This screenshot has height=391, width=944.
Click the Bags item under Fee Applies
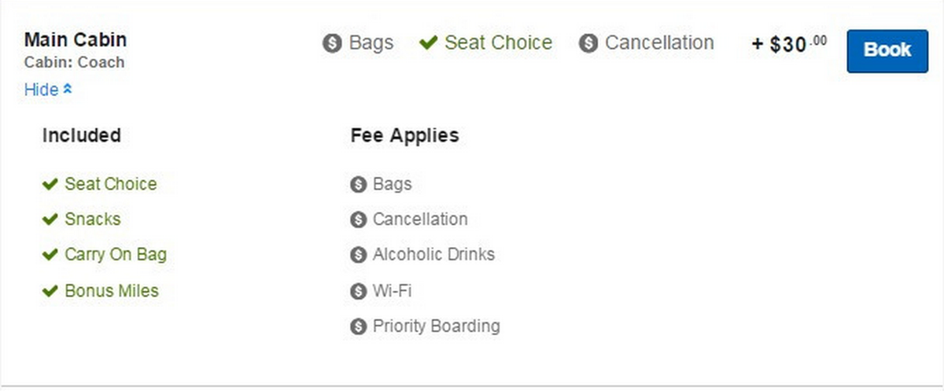click(x=392, y=184)
